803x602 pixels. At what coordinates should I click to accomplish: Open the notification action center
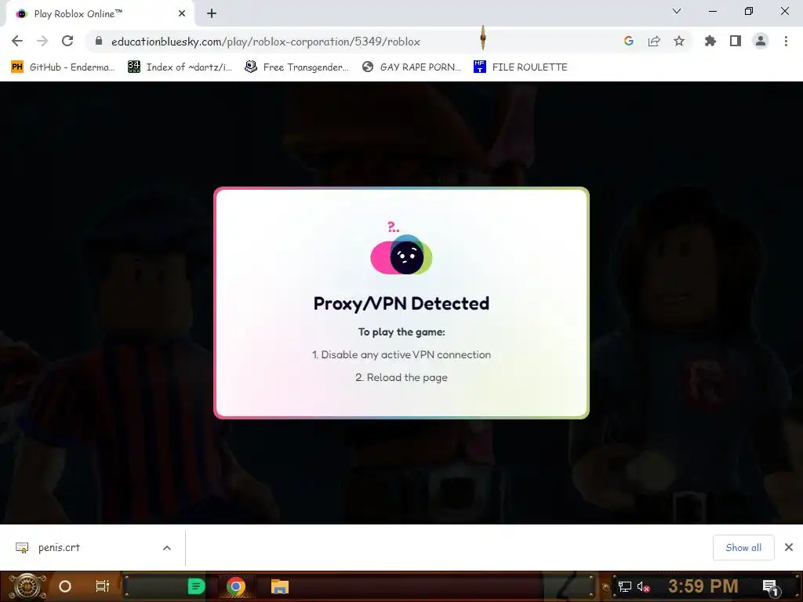point(771,586)
